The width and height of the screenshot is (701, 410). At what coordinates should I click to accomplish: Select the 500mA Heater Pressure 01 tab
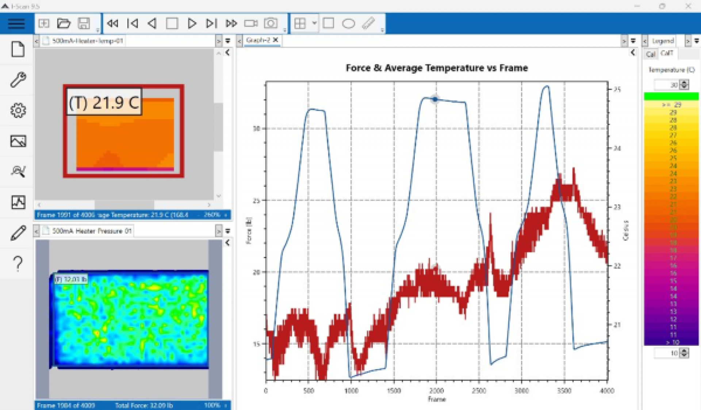click(92, 231)
